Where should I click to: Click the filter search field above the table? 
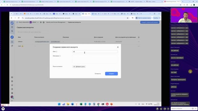33,32
